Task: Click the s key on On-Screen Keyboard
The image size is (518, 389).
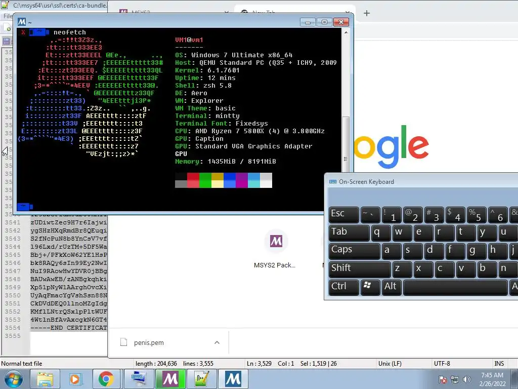Action: click(x=413, y=251)
